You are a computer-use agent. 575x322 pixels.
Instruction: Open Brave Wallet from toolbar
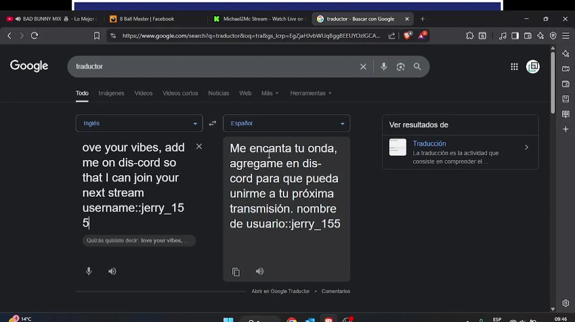(x=528, y=36)
